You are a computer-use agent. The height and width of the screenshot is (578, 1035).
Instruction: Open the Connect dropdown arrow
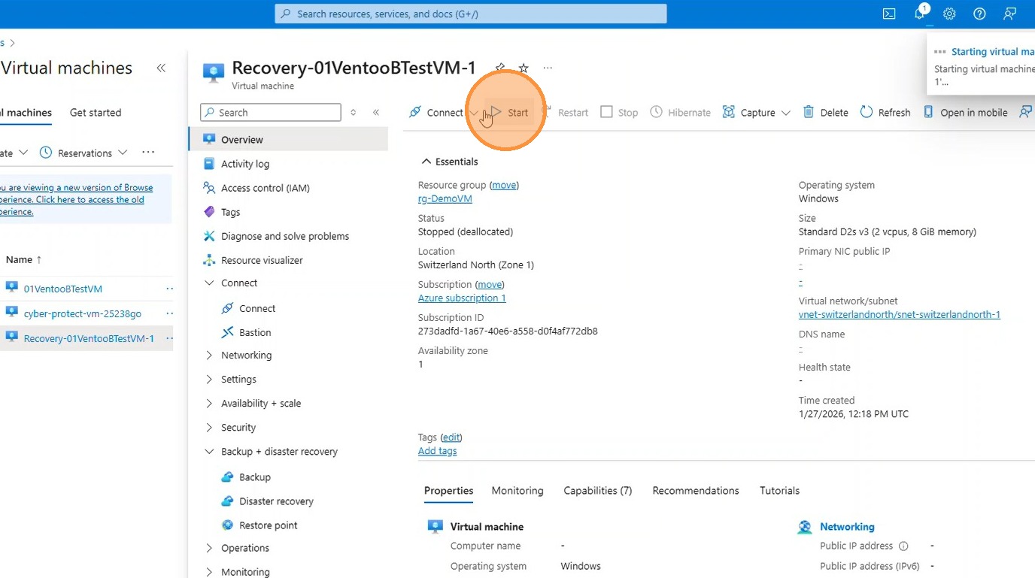(x=474, y=113)
